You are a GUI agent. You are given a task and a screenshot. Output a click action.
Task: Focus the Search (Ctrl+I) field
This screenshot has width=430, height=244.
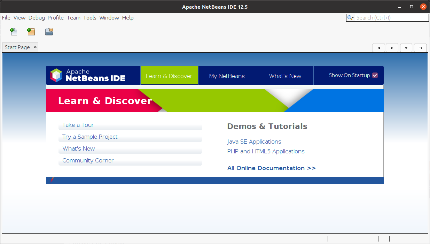pos(391,18)
